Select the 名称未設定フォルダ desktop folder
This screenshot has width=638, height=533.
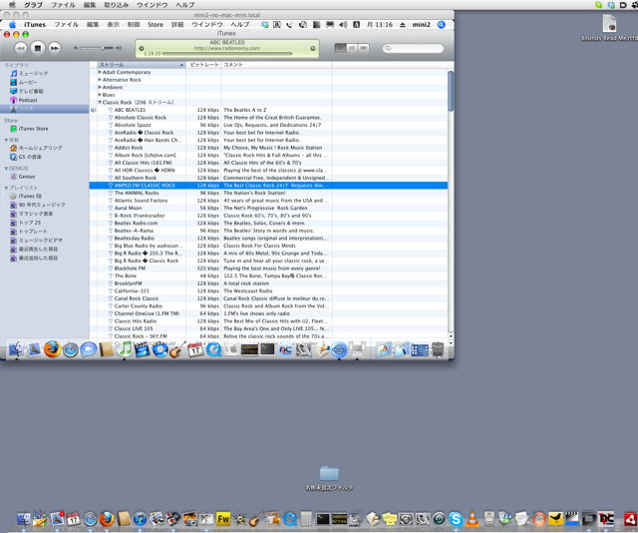point(329,478)
